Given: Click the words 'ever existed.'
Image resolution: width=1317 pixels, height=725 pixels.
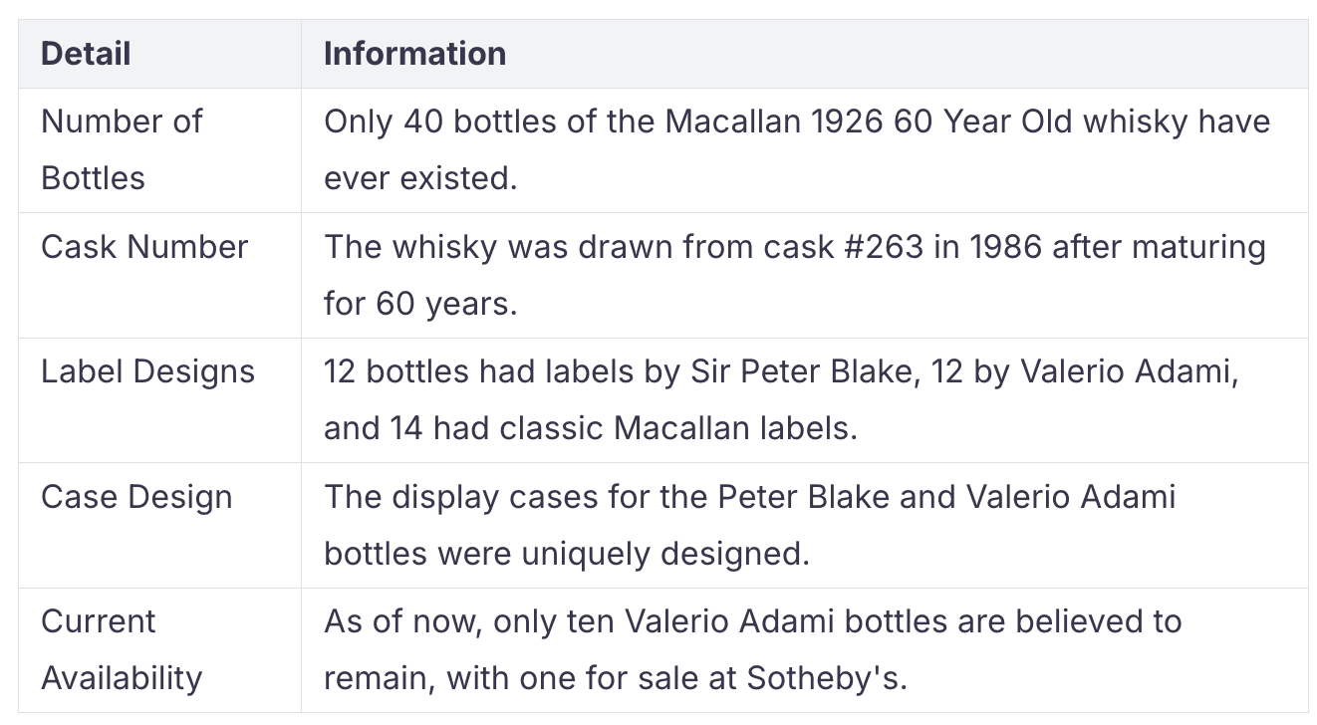Looking at the screenshot, I should coord(420,178).
